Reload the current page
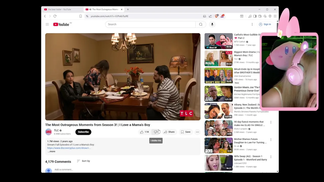 click(55, 16)
